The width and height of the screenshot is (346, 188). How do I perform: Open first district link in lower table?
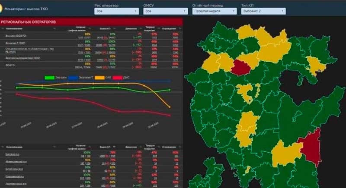[x=13, y=154]
